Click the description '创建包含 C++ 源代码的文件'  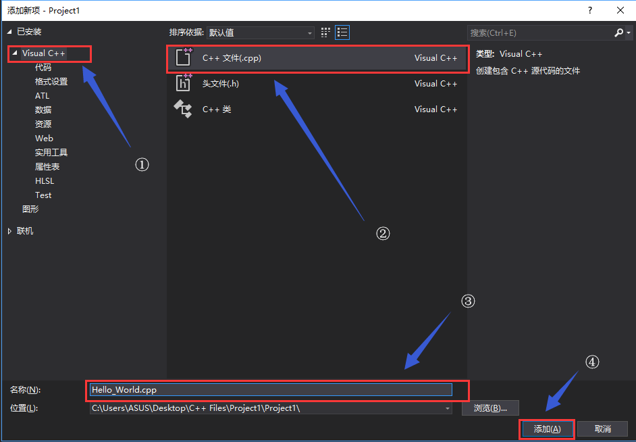528,71
